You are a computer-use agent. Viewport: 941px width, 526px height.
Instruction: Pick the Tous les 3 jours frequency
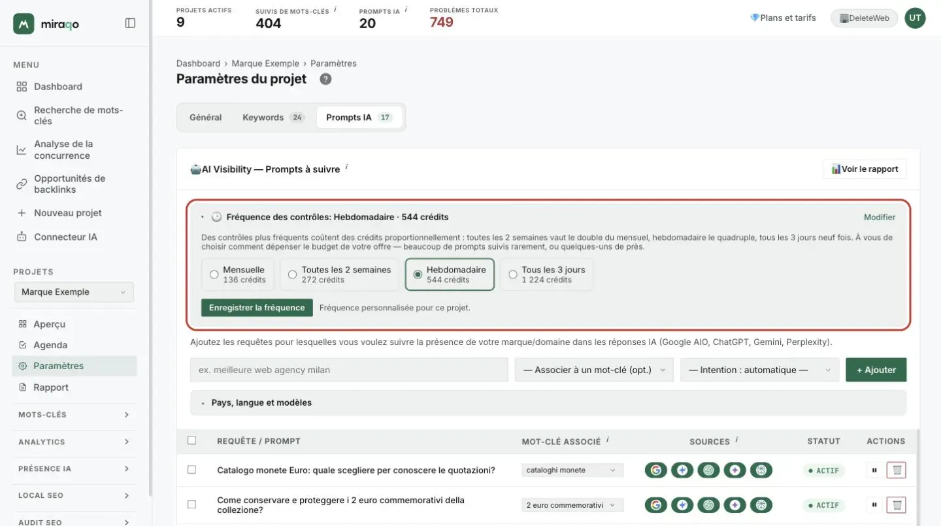pyautogui.click(x=546, y=274)
